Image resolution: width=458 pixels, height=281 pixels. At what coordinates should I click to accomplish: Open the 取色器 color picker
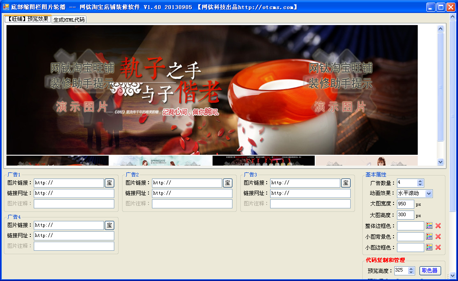coord(430,271)
